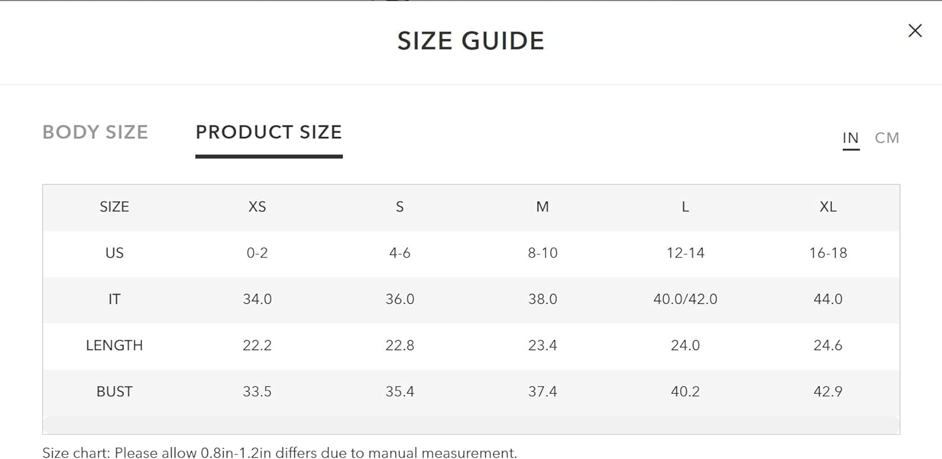Screen dimensions: 942x459
Task: Click the Size Guide heading
Action: [470, 41]
